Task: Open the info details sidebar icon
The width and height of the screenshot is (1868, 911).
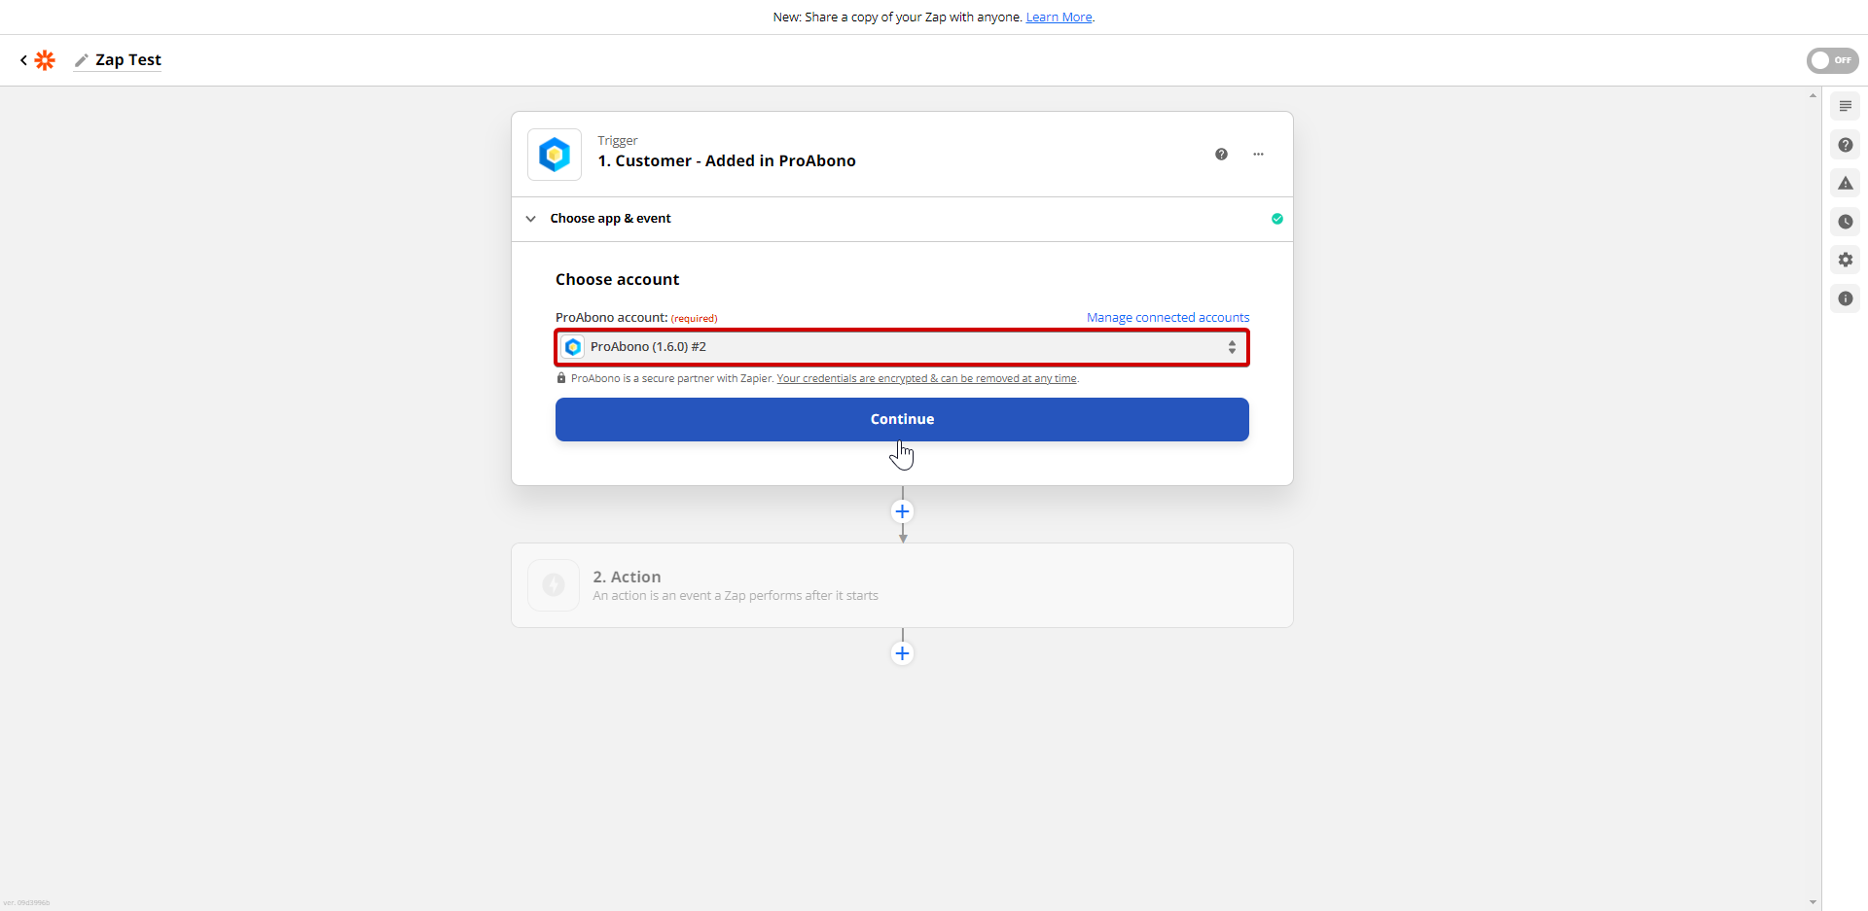Action: tap(1845, 298)
